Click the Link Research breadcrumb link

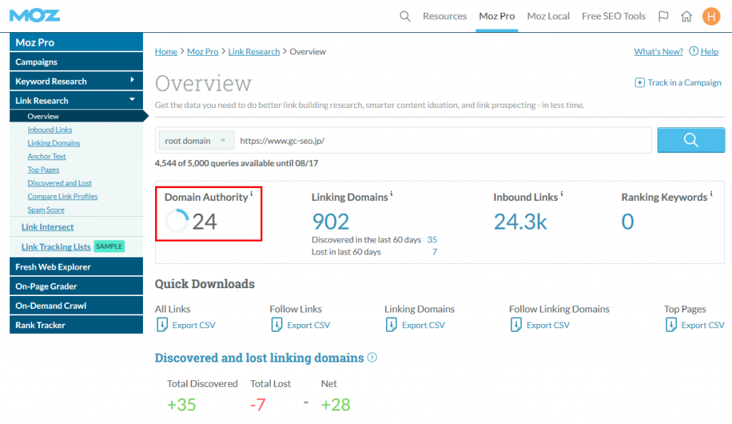point(254,51)
